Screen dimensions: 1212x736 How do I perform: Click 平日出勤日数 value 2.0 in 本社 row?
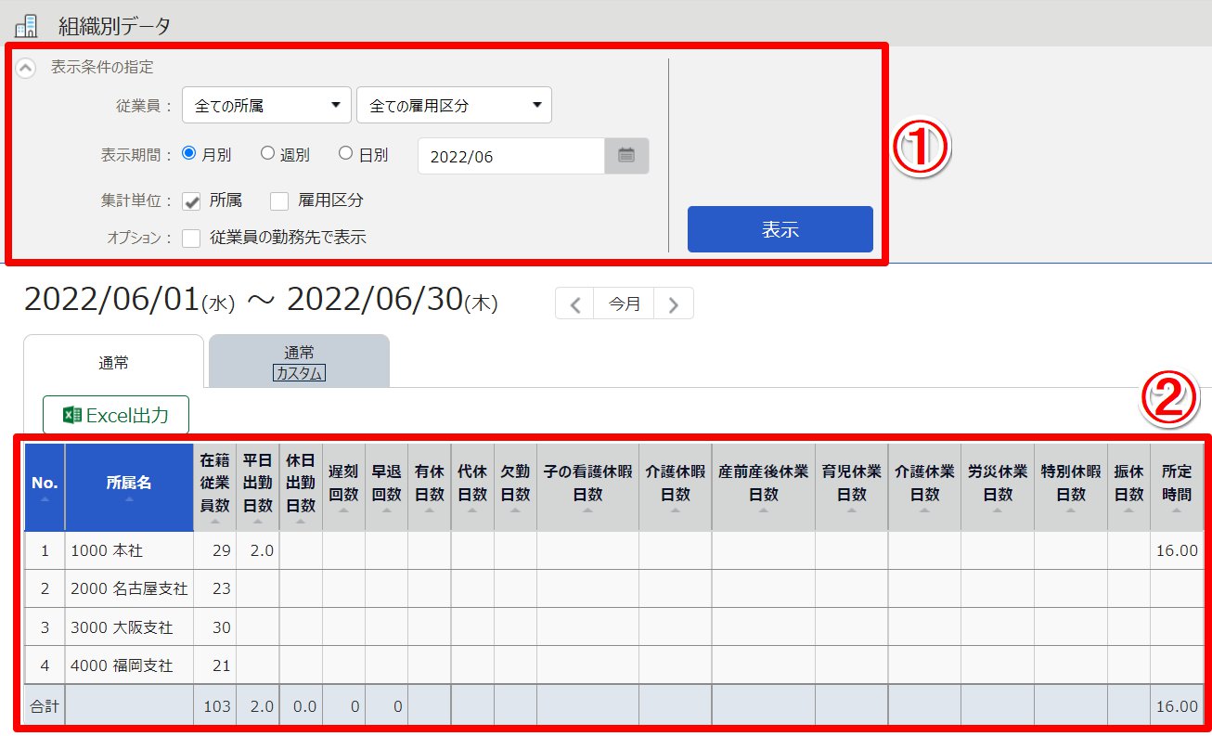(x=263, y=550)
